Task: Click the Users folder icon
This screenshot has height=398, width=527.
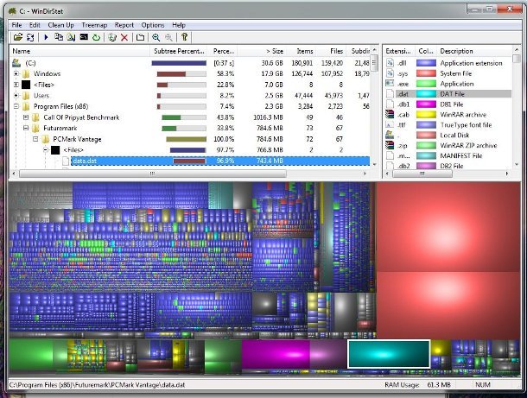Action: click(26, 96)
